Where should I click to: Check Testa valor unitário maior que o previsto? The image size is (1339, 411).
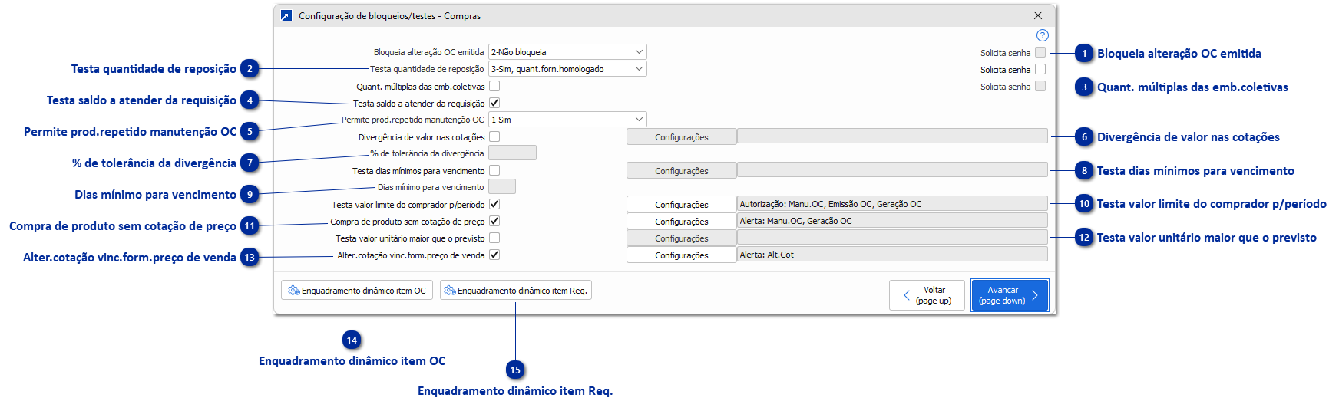494,238
